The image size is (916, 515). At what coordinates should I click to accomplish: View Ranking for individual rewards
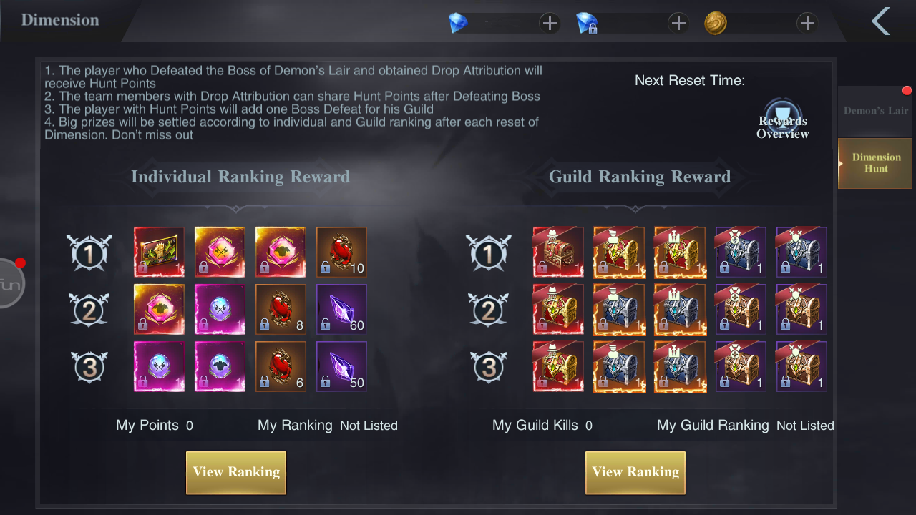coord(236,472)
